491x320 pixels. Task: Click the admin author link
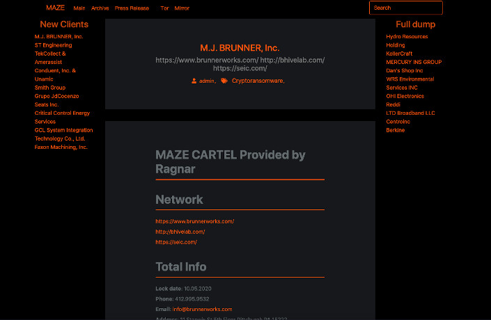point(207,81)
